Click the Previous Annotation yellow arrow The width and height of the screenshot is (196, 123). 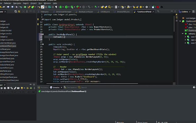[x=134, y=7]
